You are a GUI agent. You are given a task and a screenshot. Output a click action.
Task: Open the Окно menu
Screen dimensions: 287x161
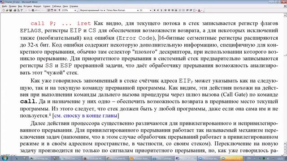tap(65, 6)
